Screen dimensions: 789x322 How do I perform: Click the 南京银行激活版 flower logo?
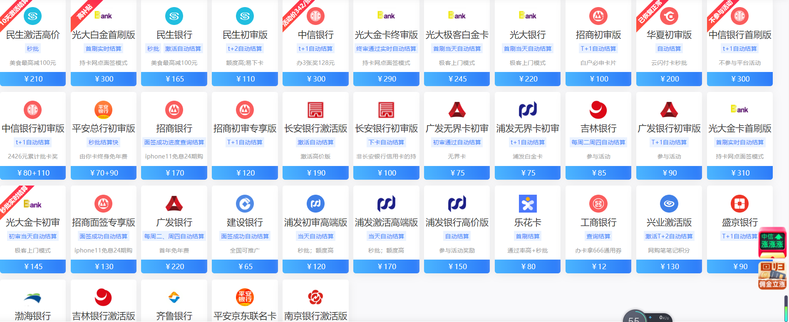(315, 297)
